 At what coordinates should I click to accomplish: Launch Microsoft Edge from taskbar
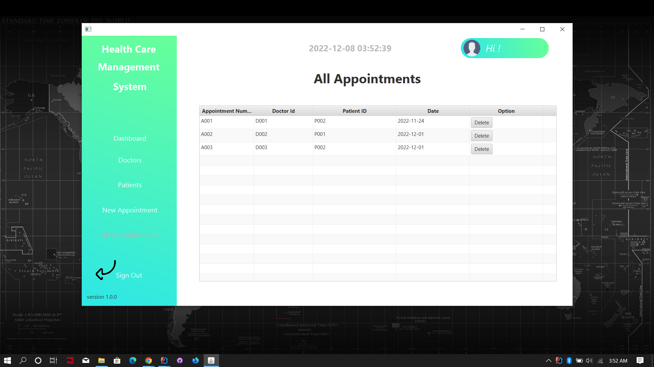(x=133, y=361)
